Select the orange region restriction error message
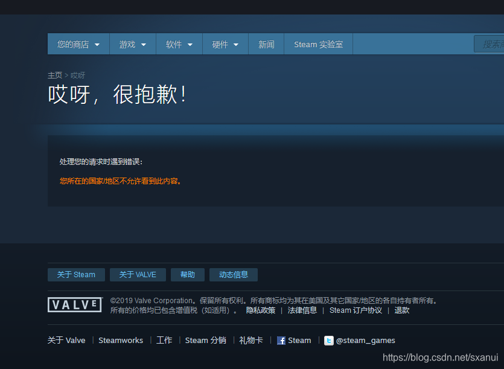The image size is (504, 369). 121,181
